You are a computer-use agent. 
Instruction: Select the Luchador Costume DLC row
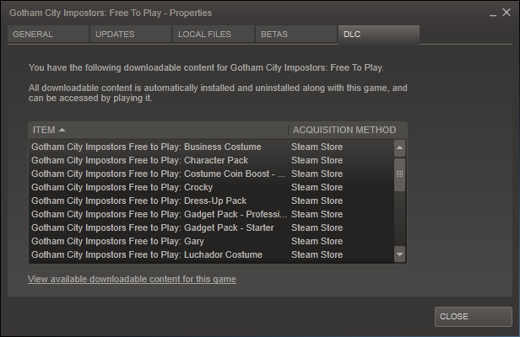click(211, 254)
